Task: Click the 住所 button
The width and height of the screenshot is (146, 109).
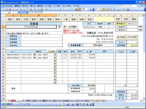Action: (126, 19)
